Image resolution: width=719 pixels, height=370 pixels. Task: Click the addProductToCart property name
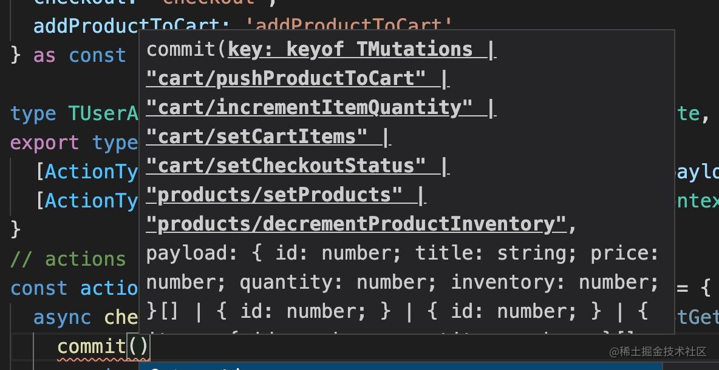tap(85, 26)
